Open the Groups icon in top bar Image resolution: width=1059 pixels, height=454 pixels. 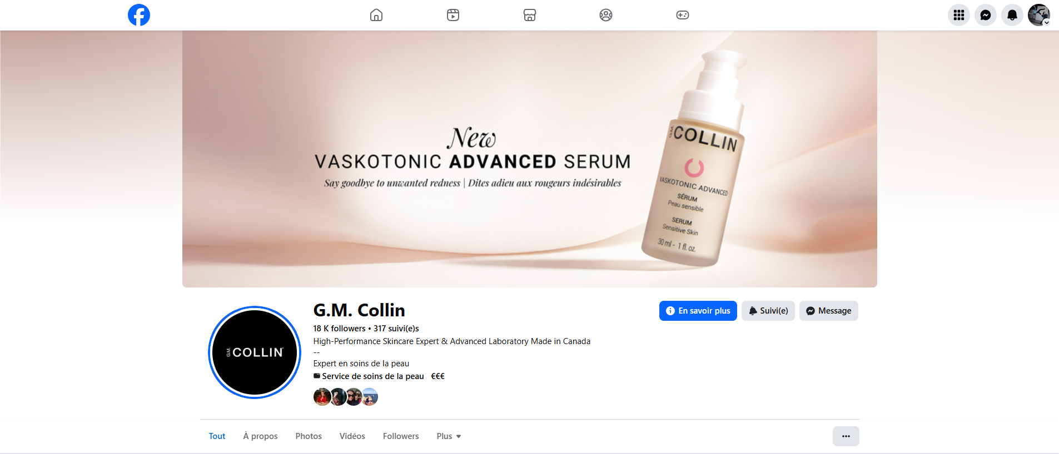coord(606,15)
